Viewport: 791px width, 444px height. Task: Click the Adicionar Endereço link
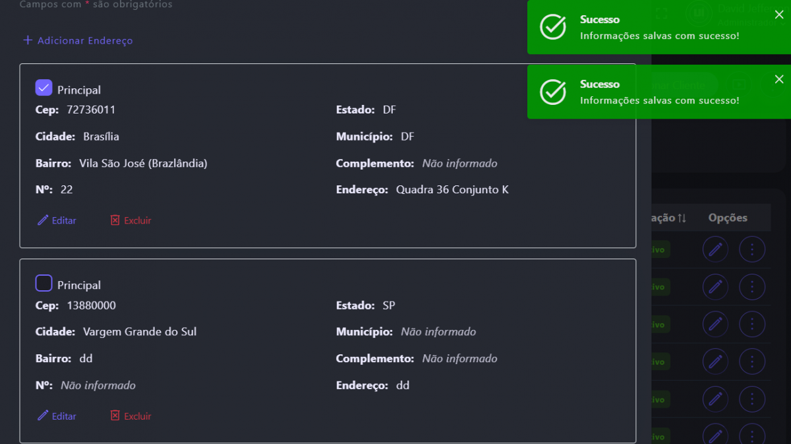[78, 41]
